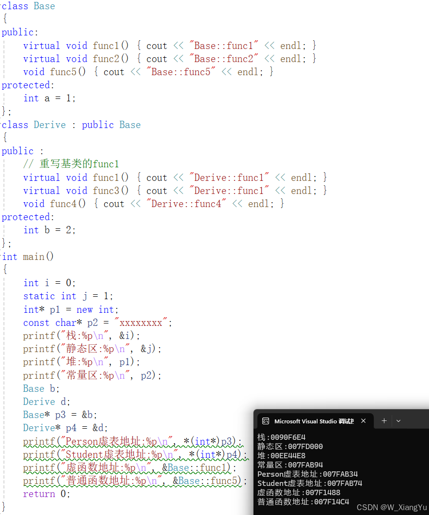The height and width of the screenshot is (515, 429).
Task: Click output line 栈:0090F6E4
Action: (x=281, y=437)
